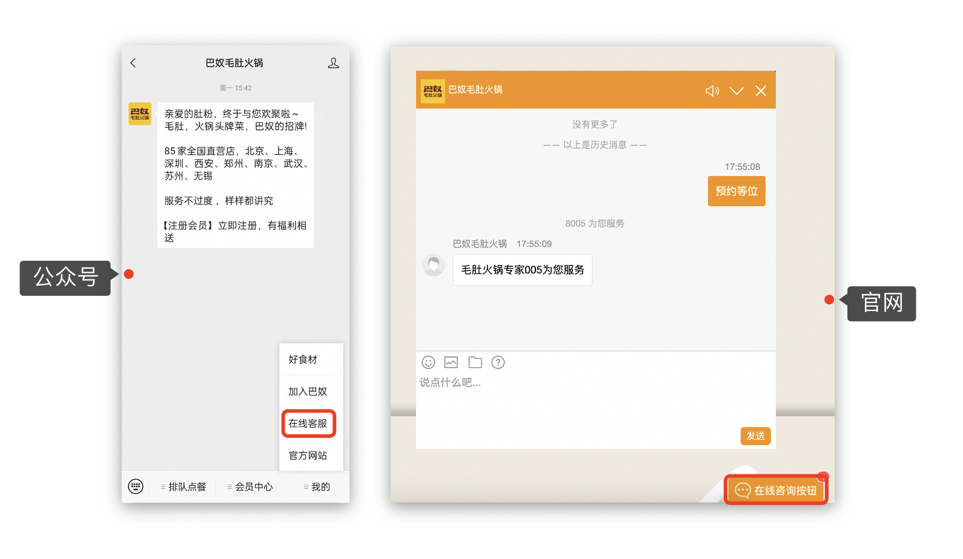Click the 毛肚火锅专家005为您服务 message
The width and height of the screenshot is (963, 559).
coord(523,270)
